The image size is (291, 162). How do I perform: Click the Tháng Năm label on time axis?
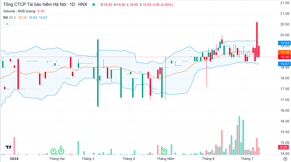(166, 159)
